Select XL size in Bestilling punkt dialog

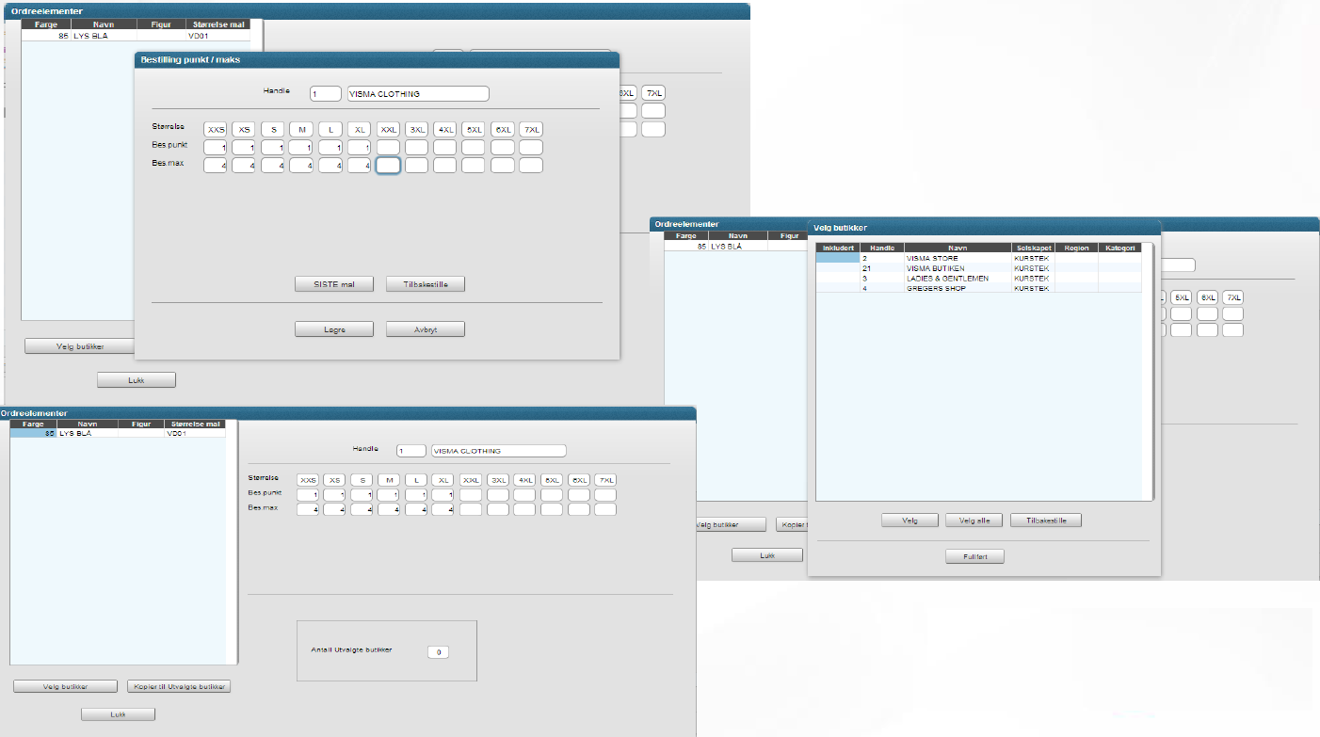pyautogui.click(x=360, y=129)
